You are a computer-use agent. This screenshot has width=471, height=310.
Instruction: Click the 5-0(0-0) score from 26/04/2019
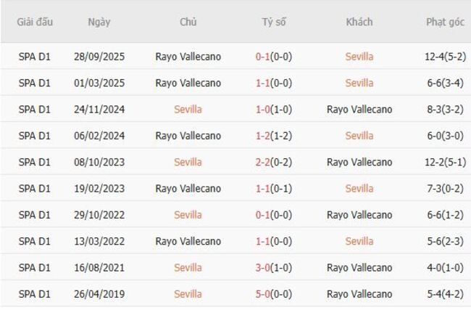click(x=274, y=294)
